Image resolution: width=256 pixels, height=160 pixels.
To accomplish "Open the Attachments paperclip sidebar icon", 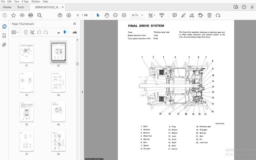I will point(4,44).
